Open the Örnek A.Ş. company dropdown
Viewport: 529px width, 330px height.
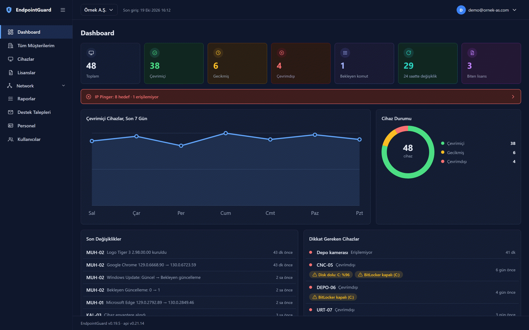(x=99, y=10)
